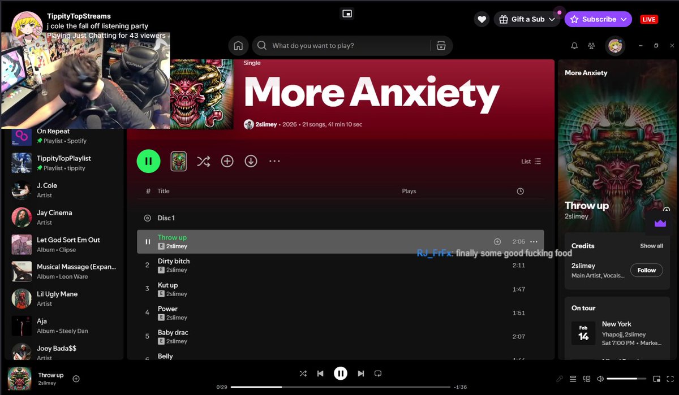The width and height of the screenshot is (679, 395).
Task: Pause the More Anxiety album with the green button
Action: pyautogui.click(x=148, y=161)
